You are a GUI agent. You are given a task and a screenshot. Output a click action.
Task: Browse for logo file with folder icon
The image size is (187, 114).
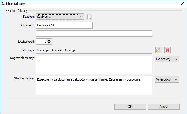(159, 50)
